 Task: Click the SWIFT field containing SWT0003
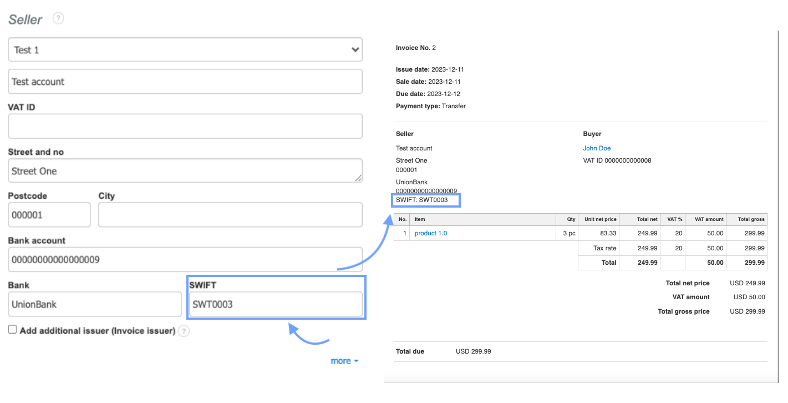tap(276, 304)
